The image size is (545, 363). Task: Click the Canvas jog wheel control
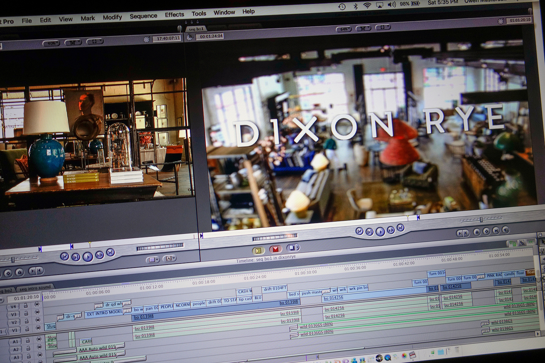click(x=275, y=237)
